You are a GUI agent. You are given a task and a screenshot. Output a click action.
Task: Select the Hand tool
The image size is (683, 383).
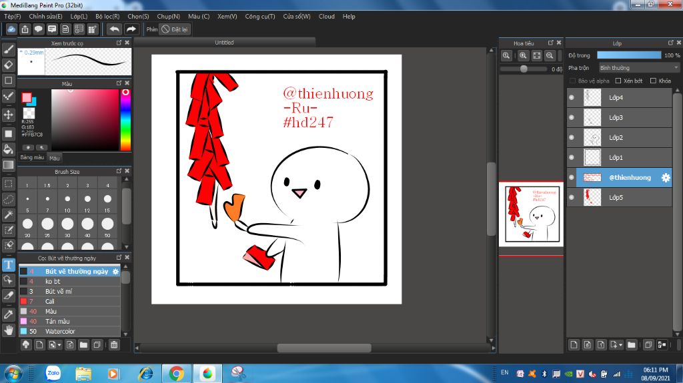point(8,330)
